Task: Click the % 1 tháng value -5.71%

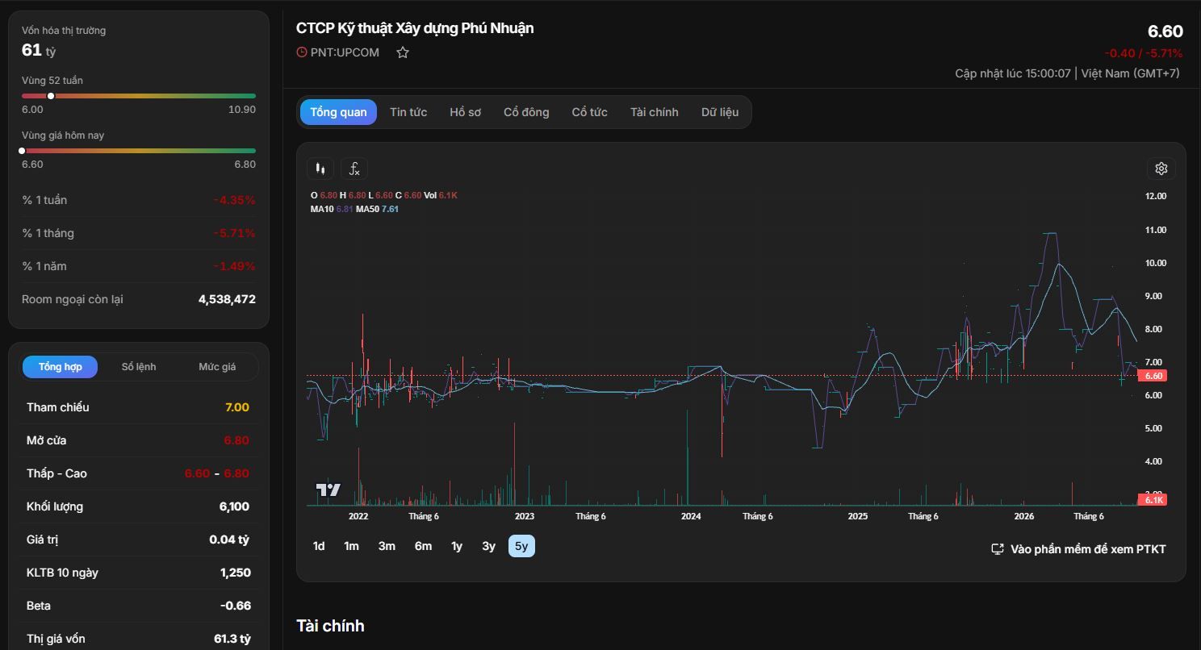Action: (x=234, y=233)
